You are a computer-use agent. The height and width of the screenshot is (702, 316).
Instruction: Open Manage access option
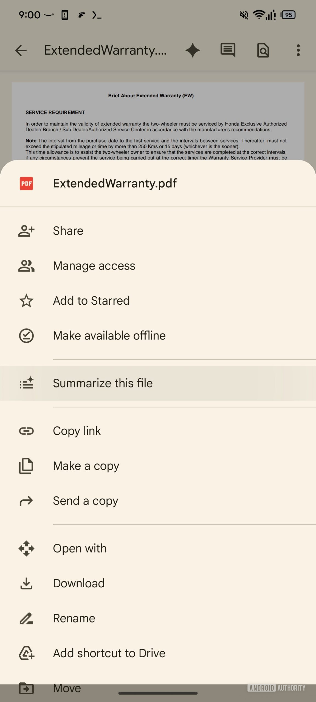(x=94, y=266)
